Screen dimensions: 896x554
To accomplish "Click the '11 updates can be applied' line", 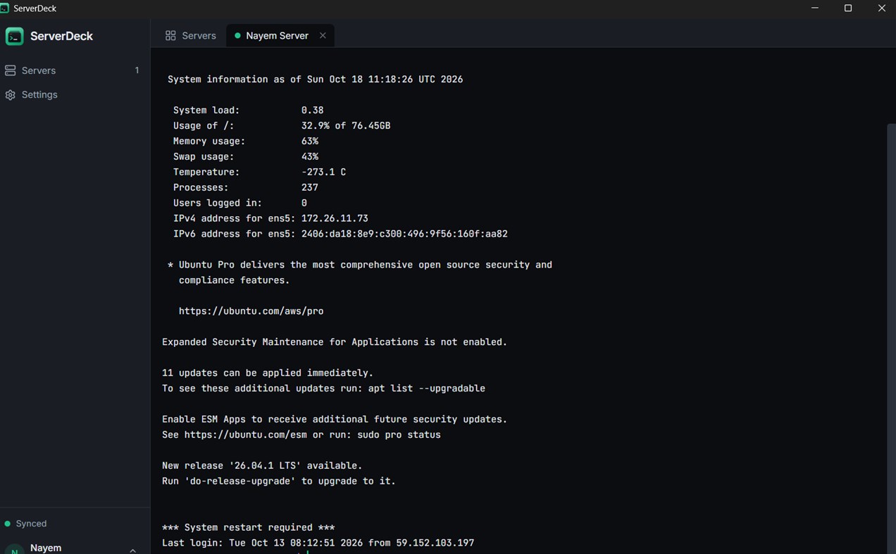I will pos(268,373).
